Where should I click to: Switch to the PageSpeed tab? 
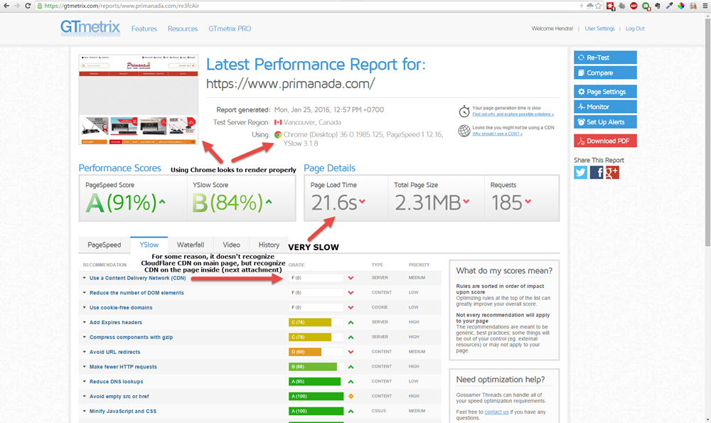105,245
